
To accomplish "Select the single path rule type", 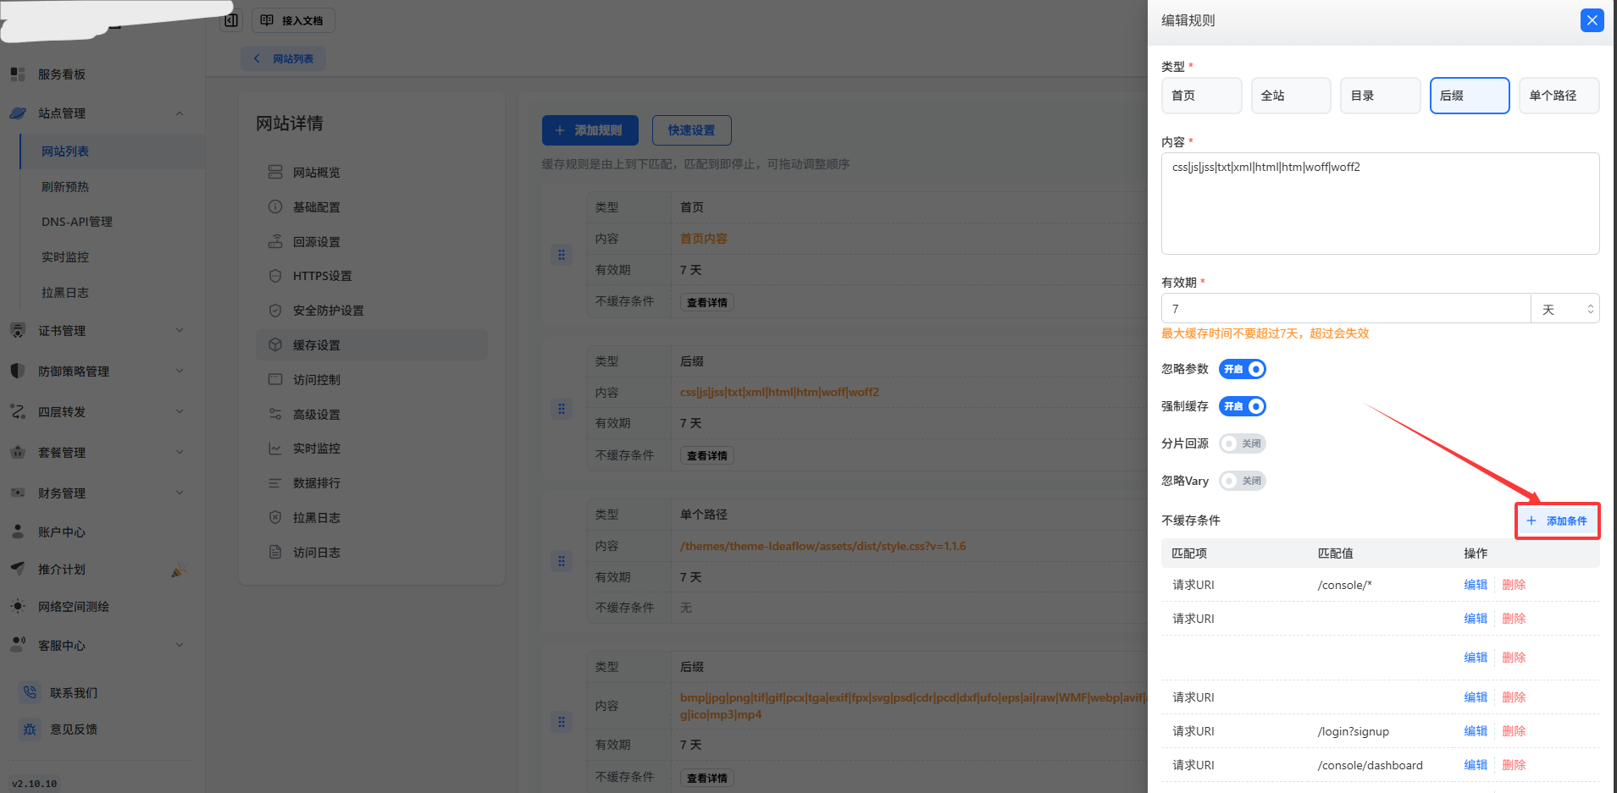I will tap(1559, 96).
